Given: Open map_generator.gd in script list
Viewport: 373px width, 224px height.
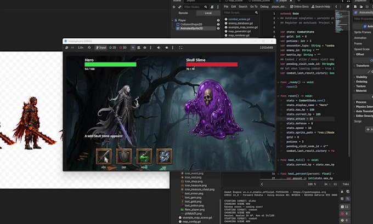Looking at the screenshot, I should click(x=239, y=31).
